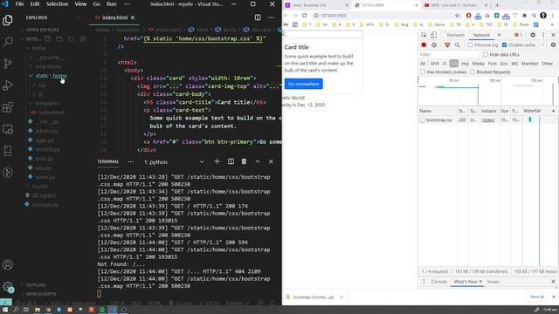Stop network recording with red record icon
The image size is (559, 314).
coord(424,44)
